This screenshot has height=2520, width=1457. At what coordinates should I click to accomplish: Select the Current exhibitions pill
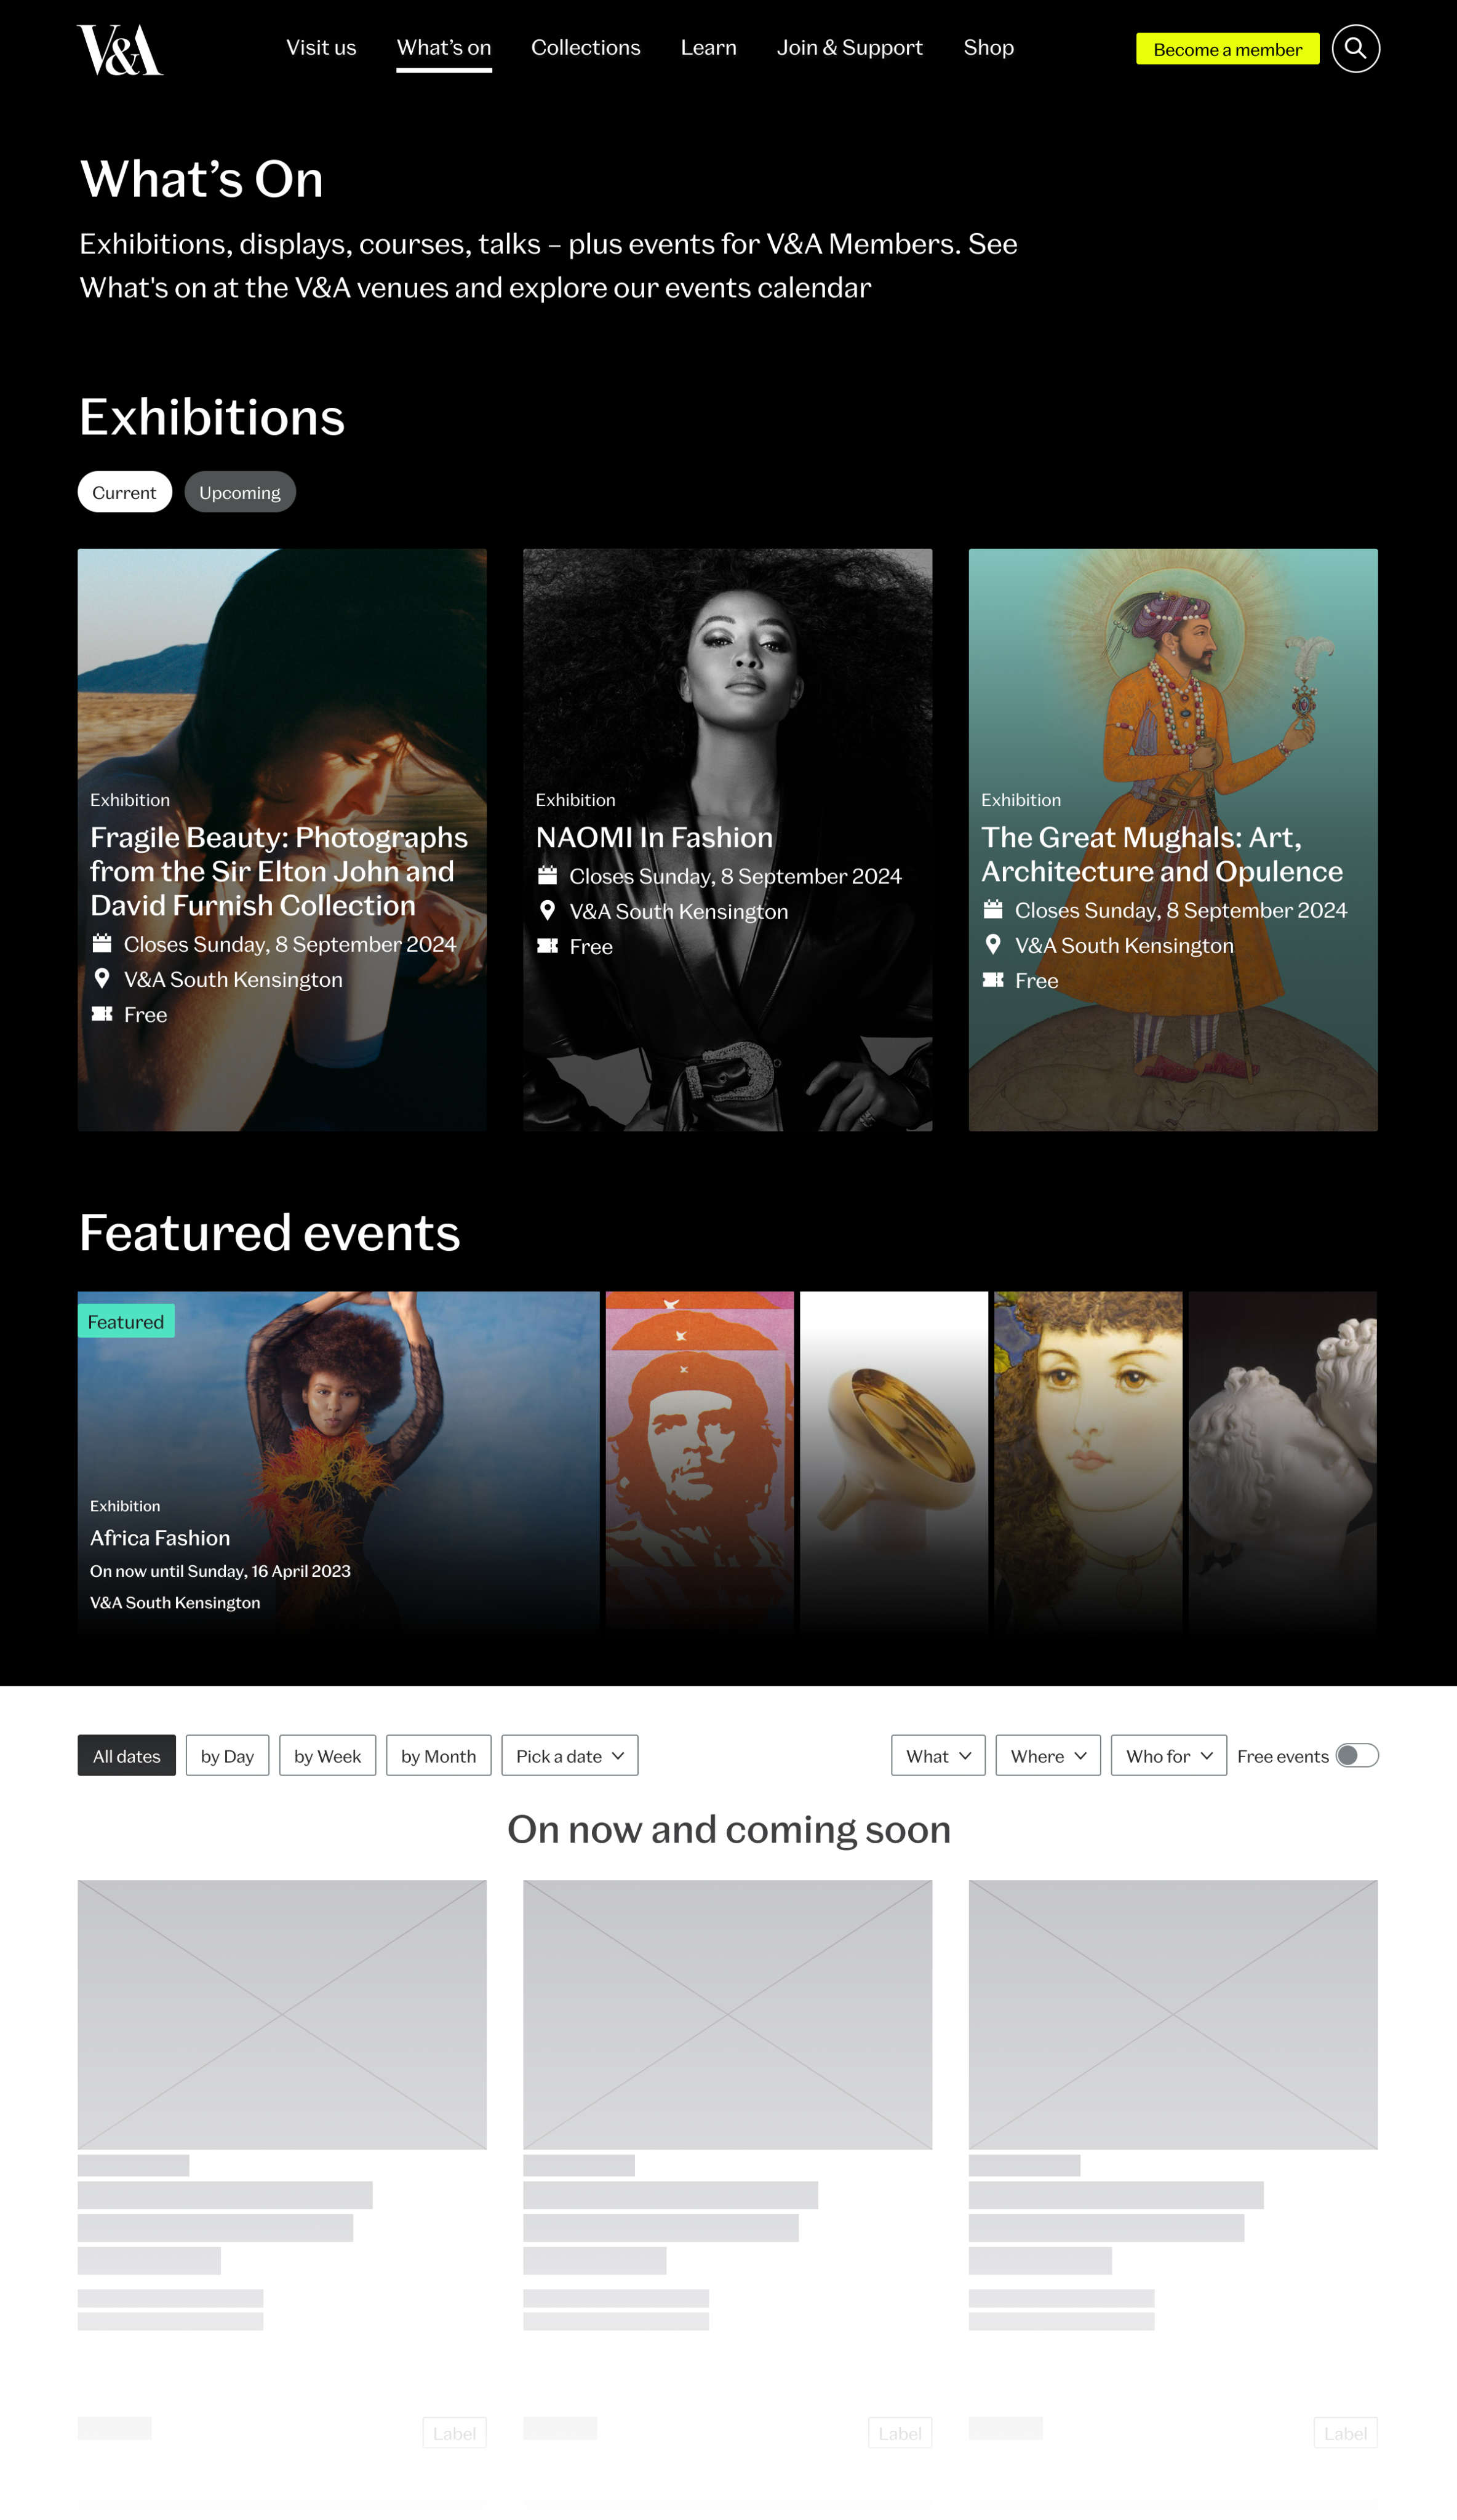[x=125, y=492]
